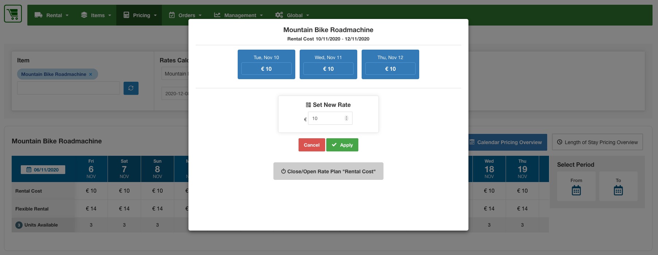658x255 pixels.
Task: Click Flexible Rental € 14 for Sat 7
Action: coord(124,209)
